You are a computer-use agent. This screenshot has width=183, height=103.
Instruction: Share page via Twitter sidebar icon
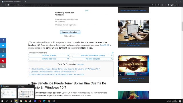click(x=3, y=45)
